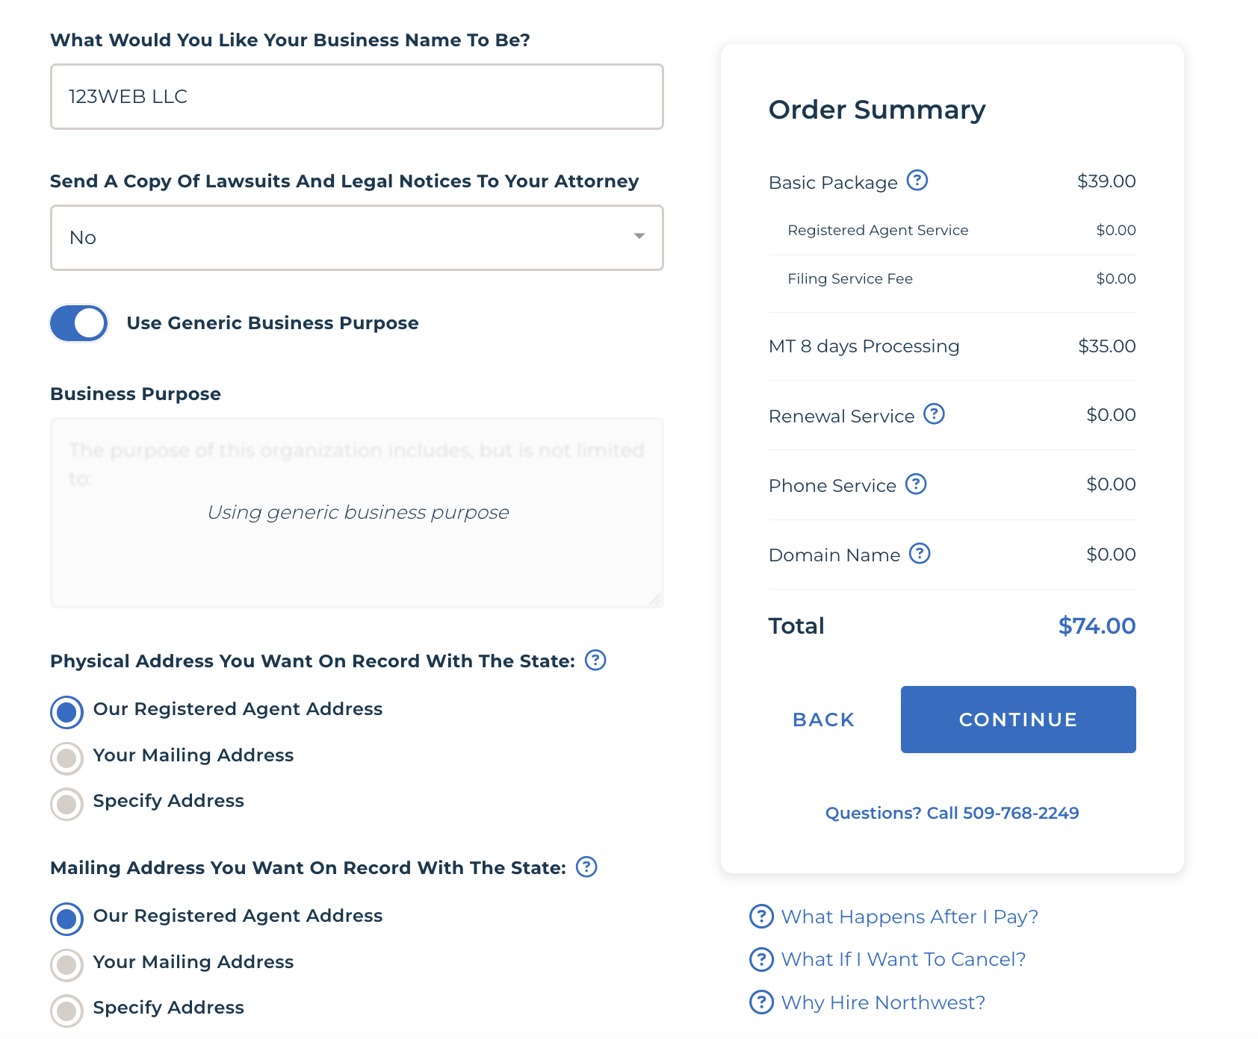Click help icon beside Renewal Service
Screen dimensions: 1258x1039
[x=934, y=414]
